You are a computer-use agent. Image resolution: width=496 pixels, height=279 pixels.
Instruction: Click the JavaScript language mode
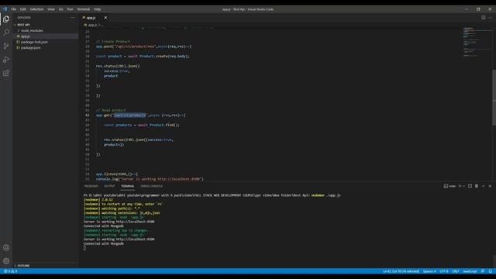(x=470, y=271)
